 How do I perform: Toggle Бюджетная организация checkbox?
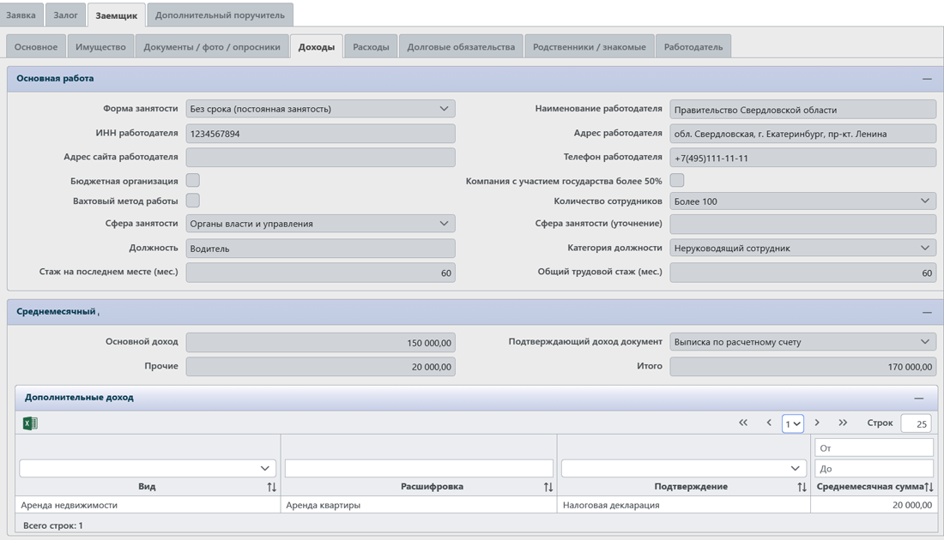(193, 181)
